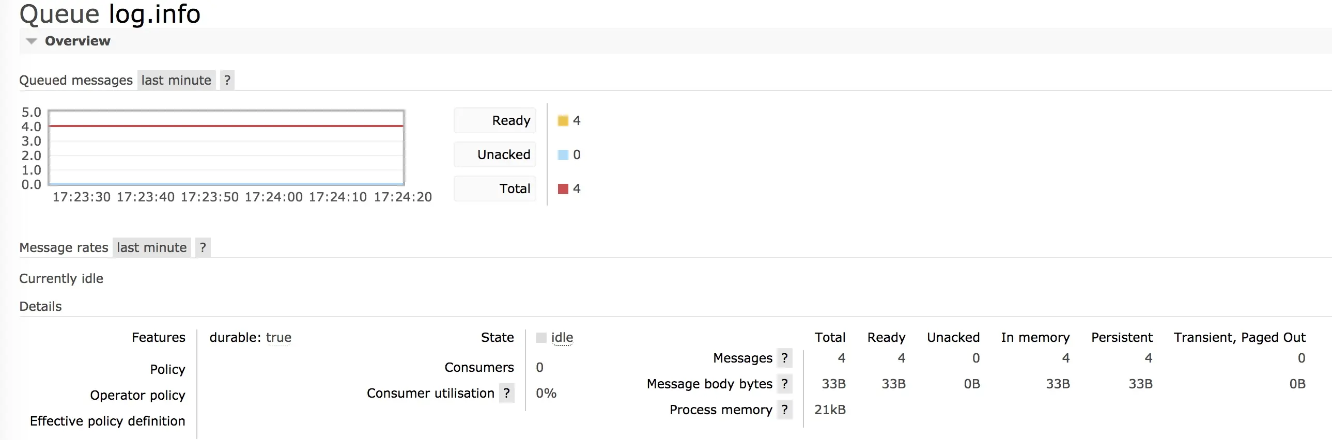This screenshot has width=1332, height=440.
Task: Show help for Message body bytes
Action: pyautogui.click(x=784, y=384)
